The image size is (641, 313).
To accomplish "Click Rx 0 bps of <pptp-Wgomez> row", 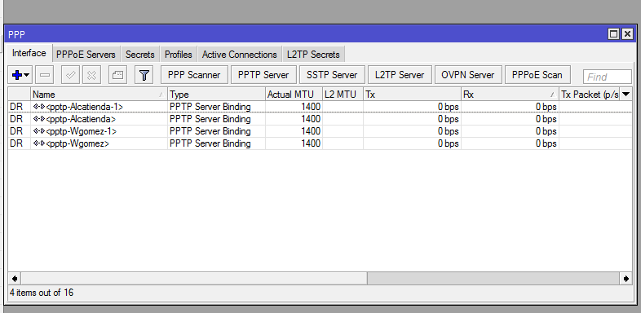I will click(x=546, y=143).
